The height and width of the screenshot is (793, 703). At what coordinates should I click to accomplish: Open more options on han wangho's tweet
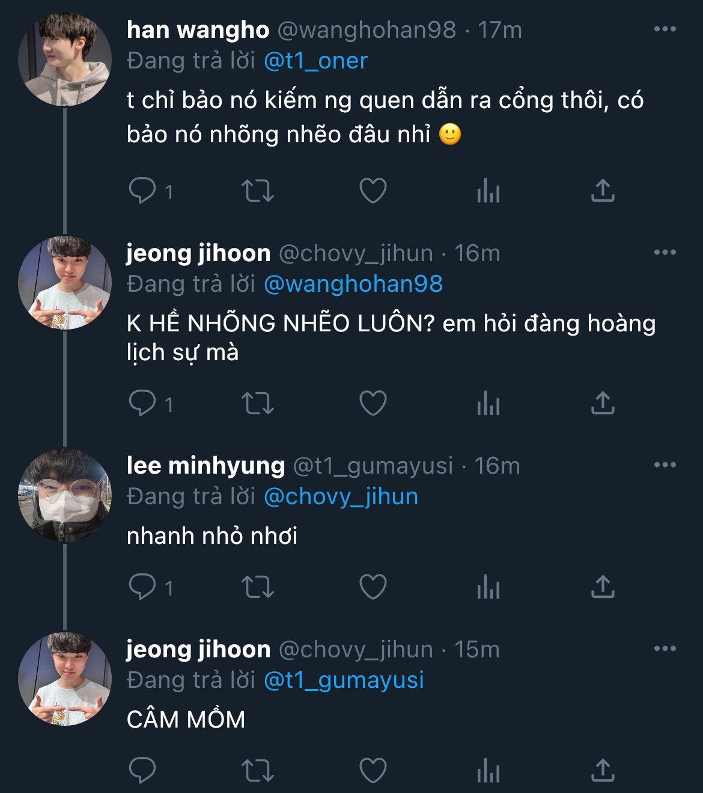click(x=665, y=29)
